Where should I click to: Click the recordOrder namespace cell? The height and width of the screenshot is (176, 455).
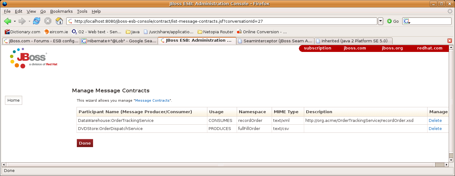point(254,121)
